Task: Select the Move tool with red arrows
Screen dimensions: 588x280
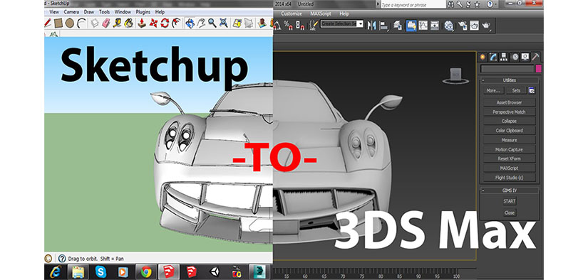Action: (153, 23)
